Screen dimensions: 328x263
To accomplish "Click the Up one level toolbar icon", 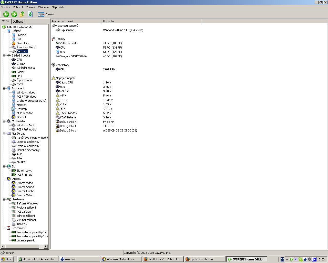I will point(22,14).
